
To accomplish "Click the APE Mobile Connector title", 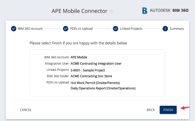I will coord(80,11).
